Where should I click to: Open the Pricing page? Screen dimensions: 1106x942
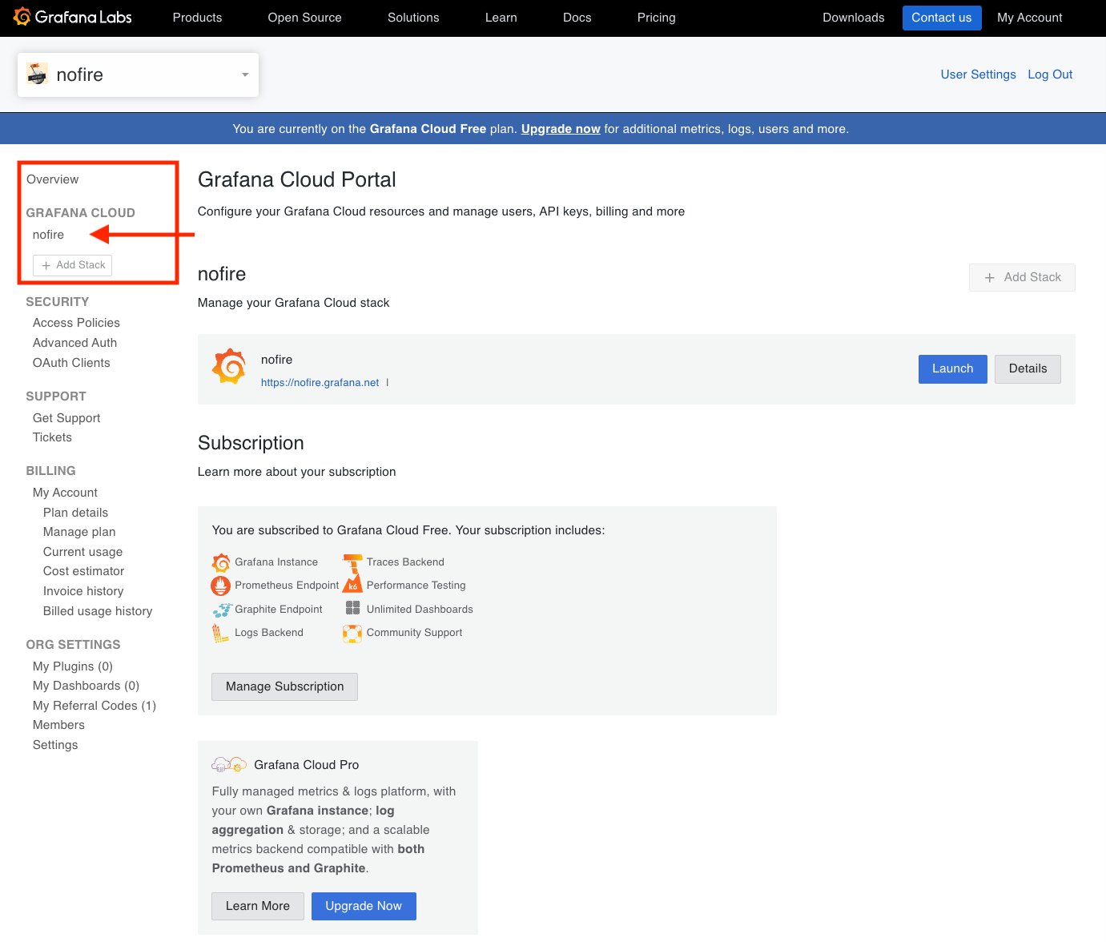[657, 18]
